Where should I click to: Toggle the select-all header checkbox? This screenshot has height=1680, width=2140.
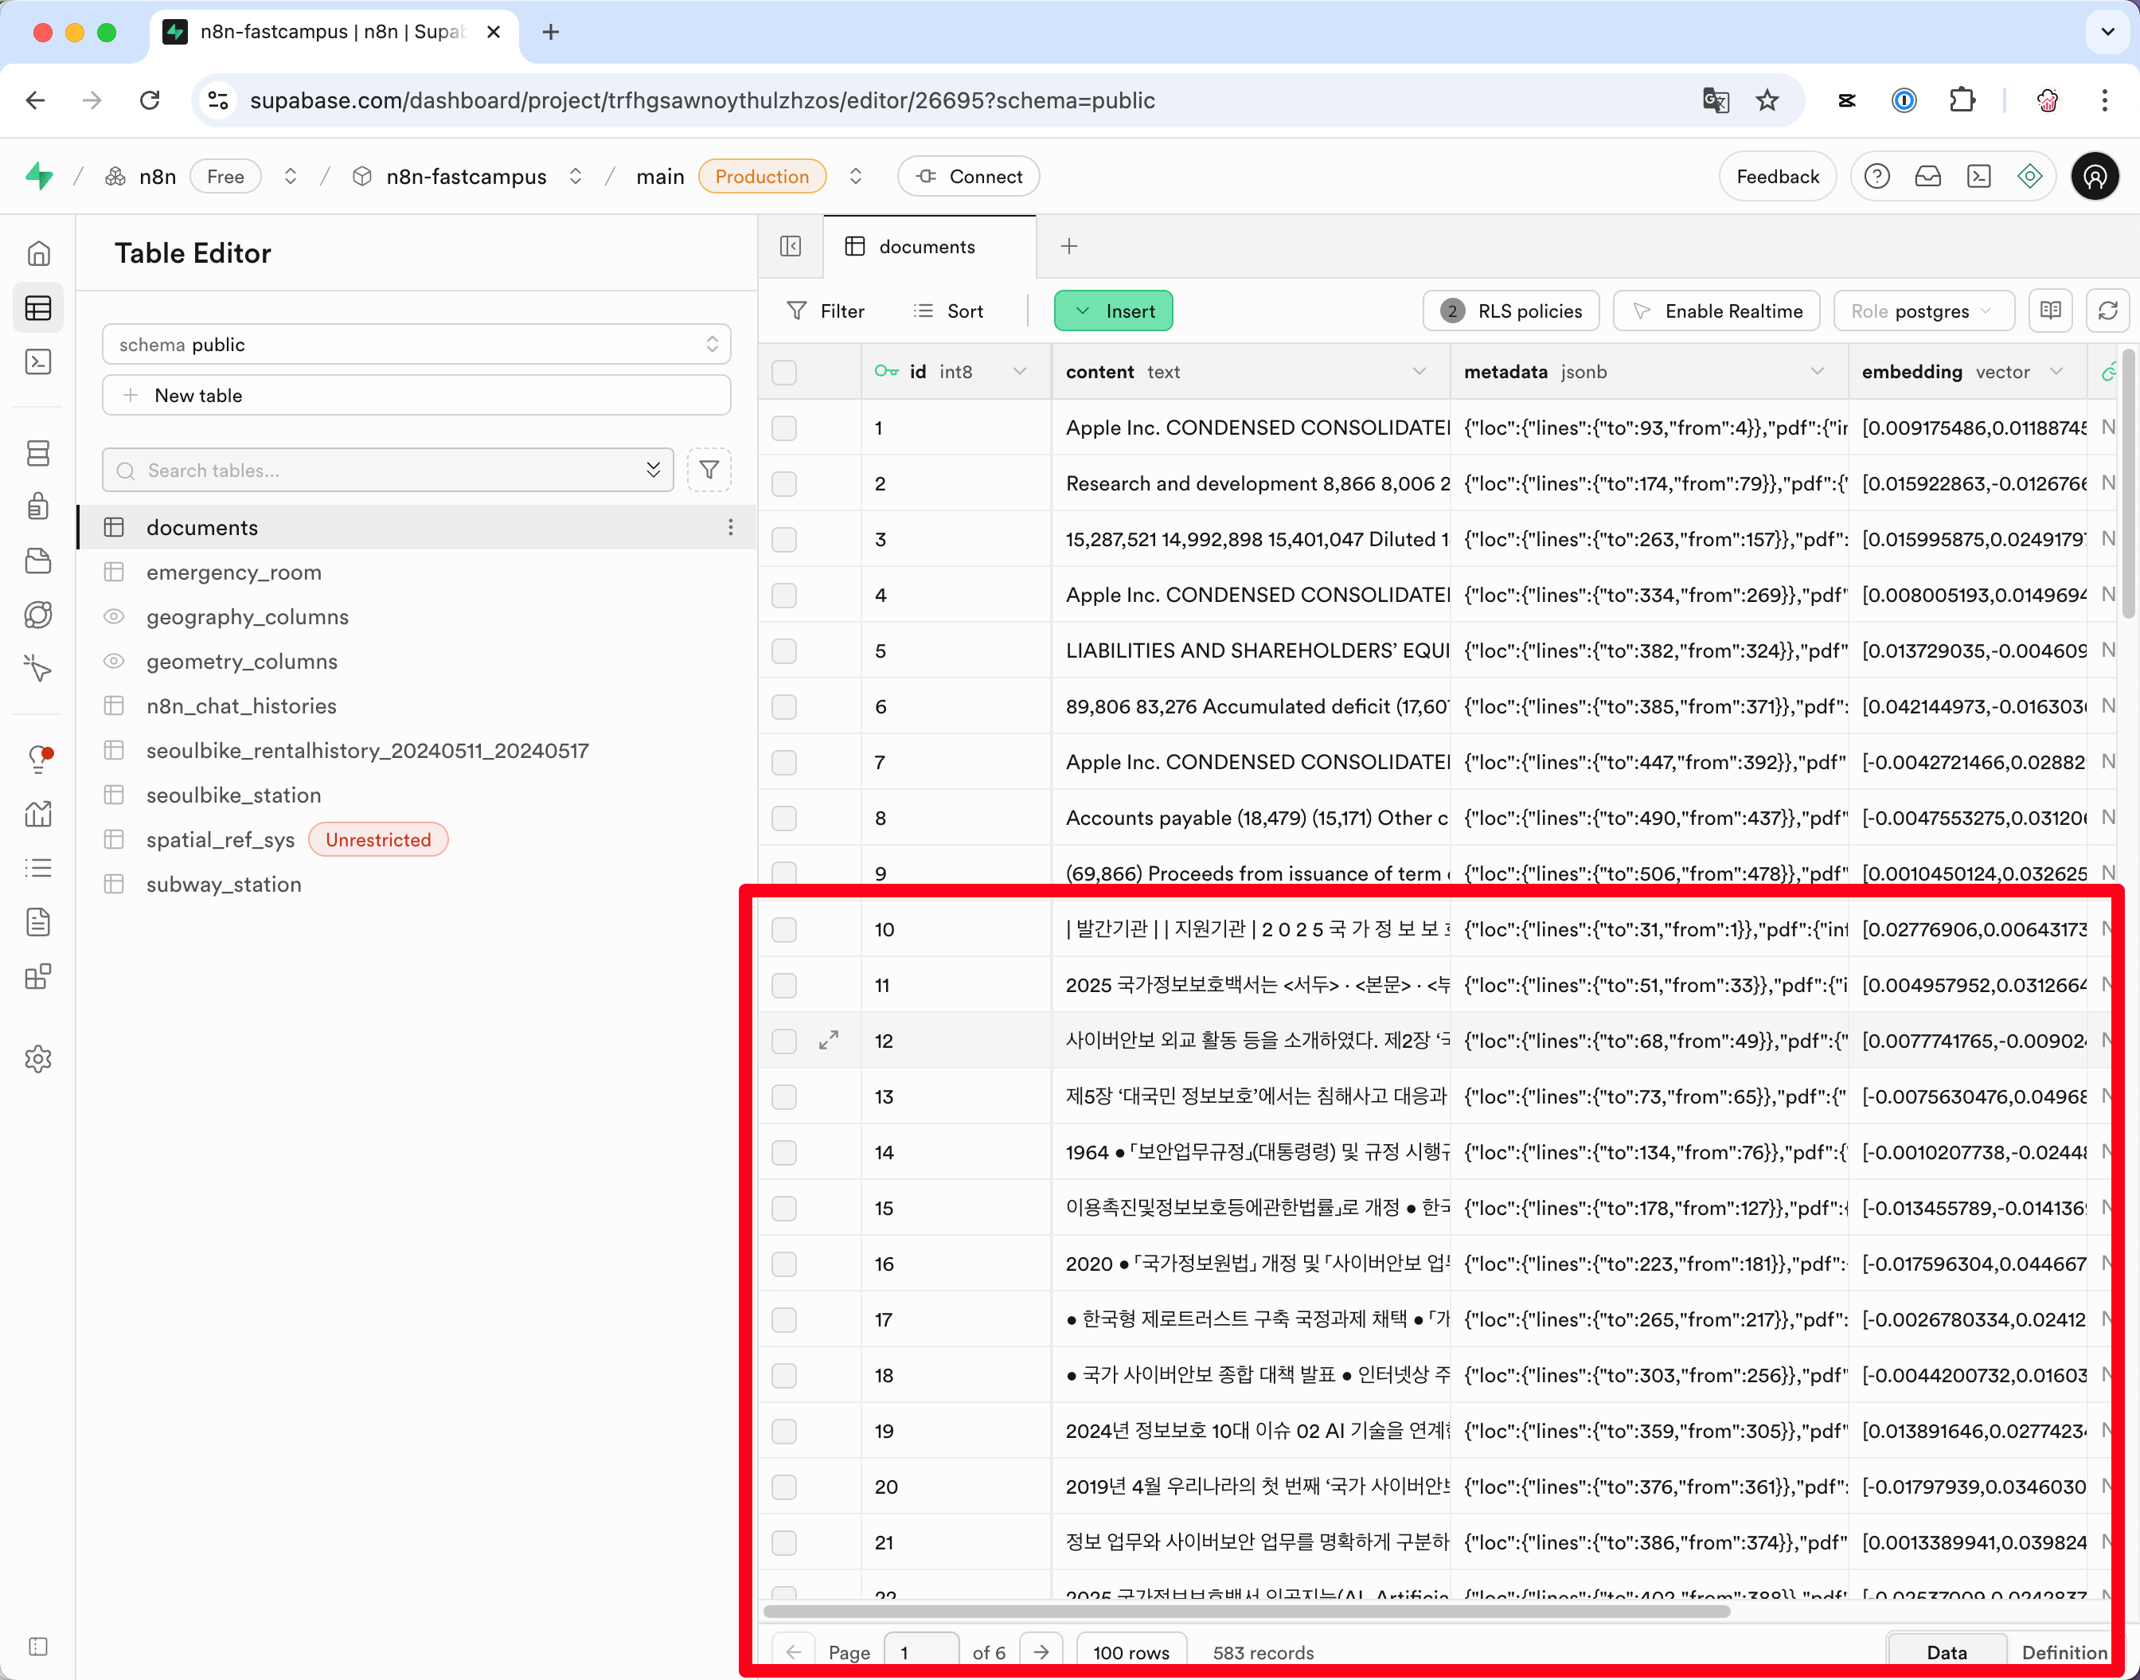pos(784,372)
